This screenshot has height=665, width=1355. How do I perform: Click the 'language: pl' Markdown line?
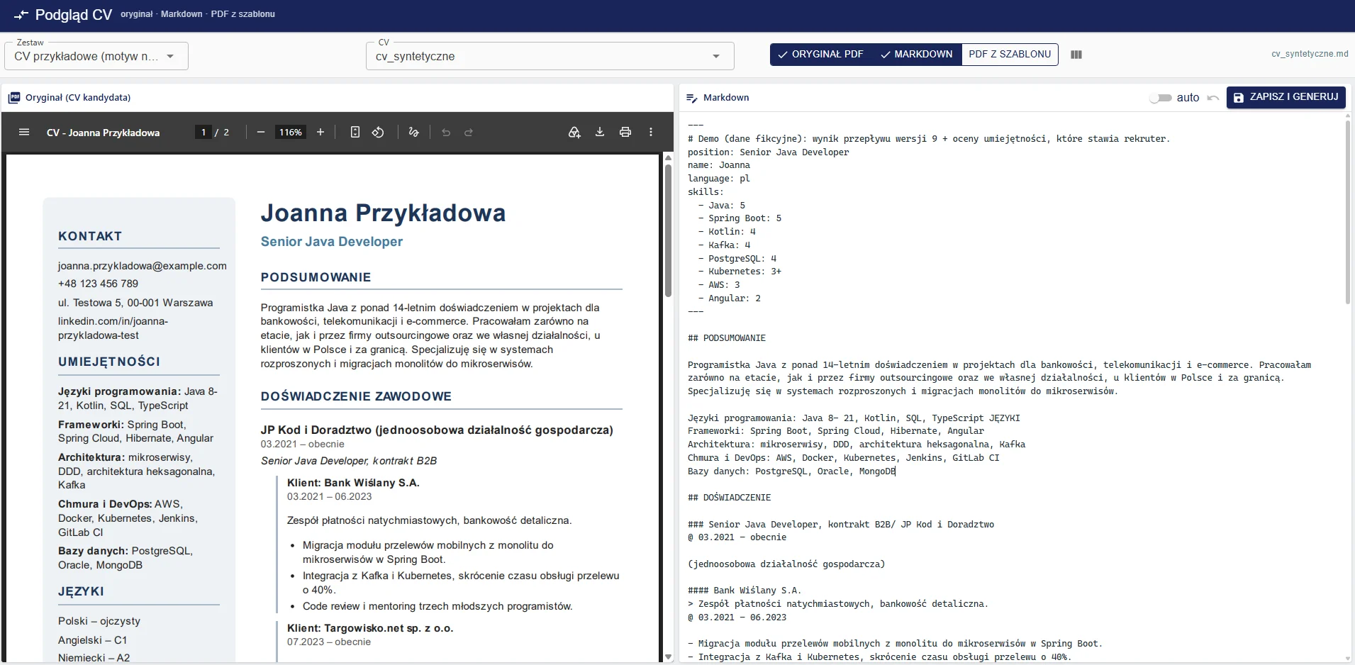pos(718,179)
